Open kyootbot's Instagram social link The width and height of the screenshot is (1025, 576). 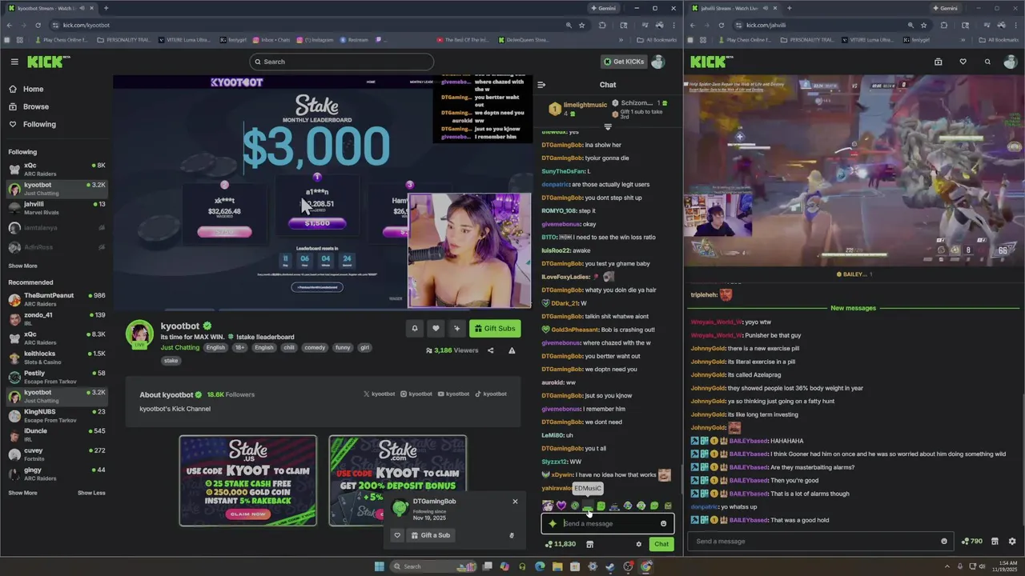pyautogui.click(x=416, y=394)
